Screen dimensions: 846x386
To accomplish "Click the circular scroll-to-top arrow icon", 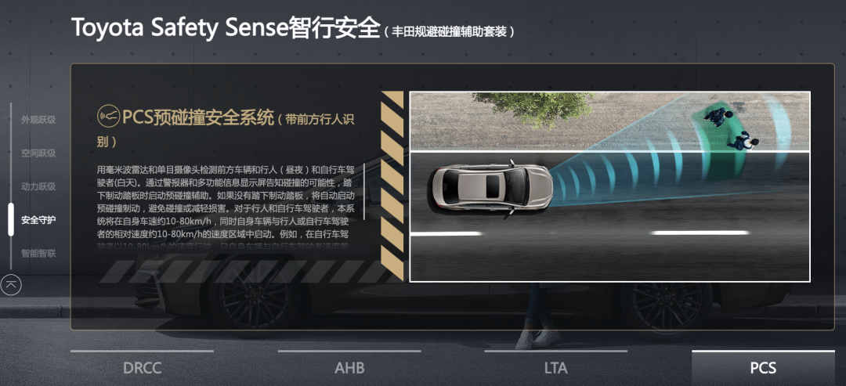I will click(11, 285).
